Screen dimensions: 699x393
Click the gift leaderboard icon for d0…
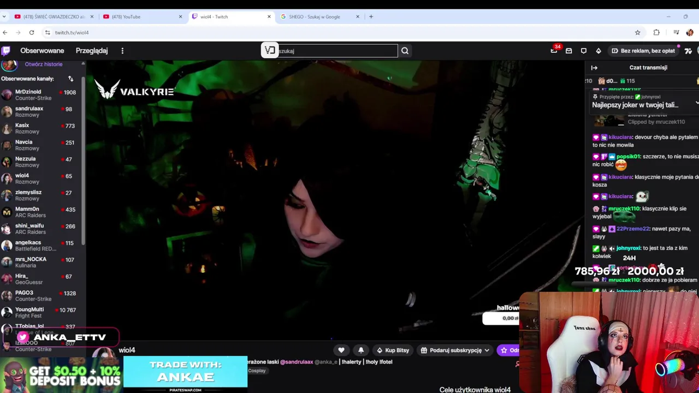[x=601, y=81]
